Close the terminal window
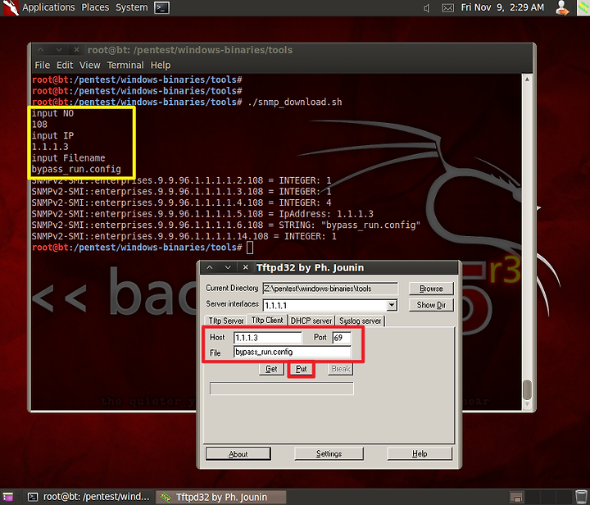Viewport: 590px width, 505px height. pos(76,50)
